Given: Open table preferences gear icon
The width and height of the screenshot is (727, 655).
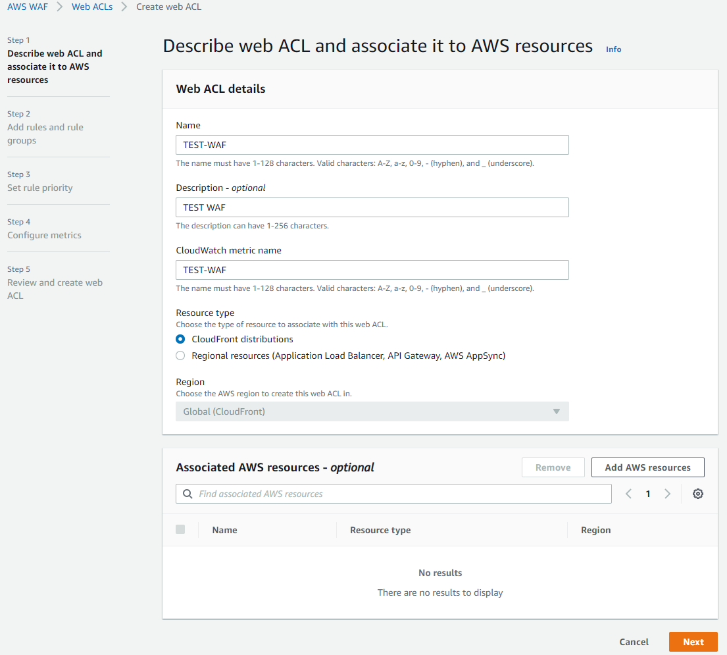Looking at the screenshot, I should (698, 494).
